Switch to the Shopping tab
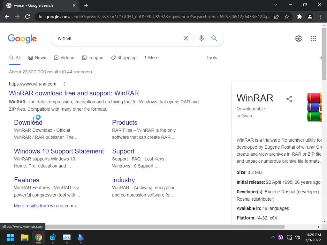Screen dimensions: 327x245 coord(124,58)
